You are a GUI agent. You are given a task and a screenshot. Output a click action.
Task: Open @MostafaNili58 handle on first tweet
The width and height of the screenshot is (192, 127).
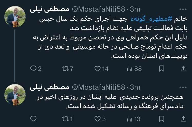pyautogui.click(x=98, y=10)
